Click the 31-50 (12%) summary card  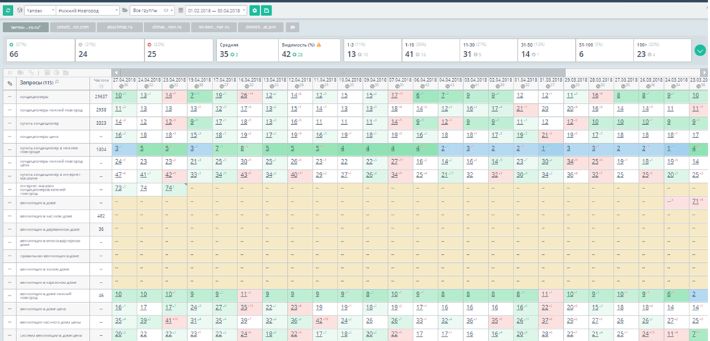coord(546,50)
